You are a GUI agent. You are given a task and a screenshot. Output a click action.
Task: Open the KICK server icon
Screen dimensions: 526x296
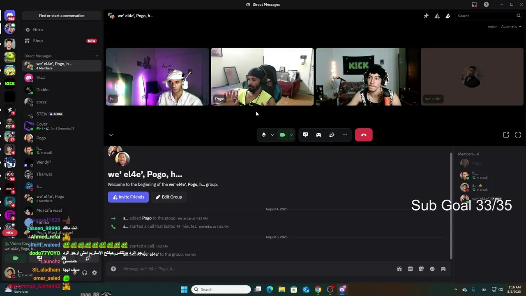(x=10, y=83)
